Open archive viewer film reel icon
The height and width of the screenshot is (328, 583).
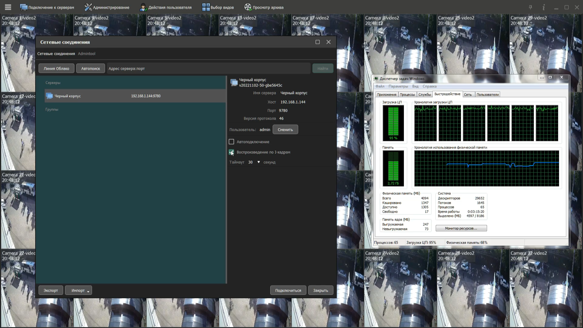(248, 7)
